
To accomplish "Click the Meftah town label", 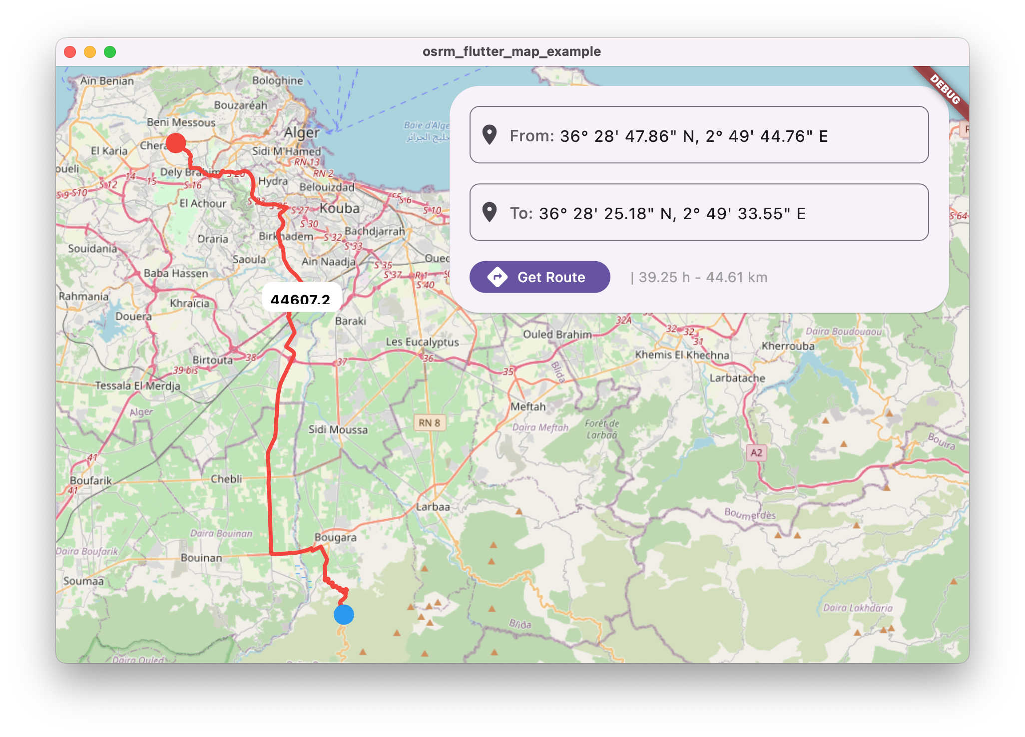I will point(528,407).
